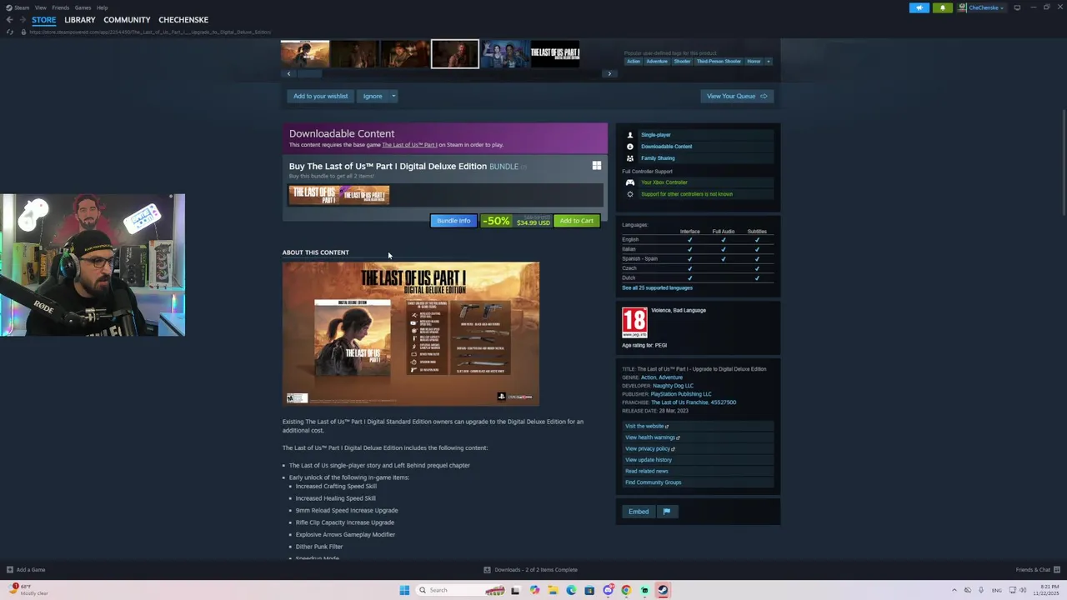This screenshot has width=1067, height=600.
Task: Click the report flag button
Action: tap(667, 512)
